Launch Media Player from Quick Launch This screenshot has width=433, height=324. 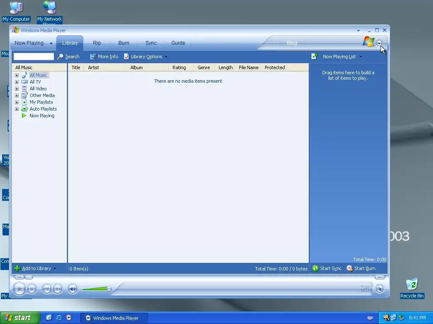[69, 318]
